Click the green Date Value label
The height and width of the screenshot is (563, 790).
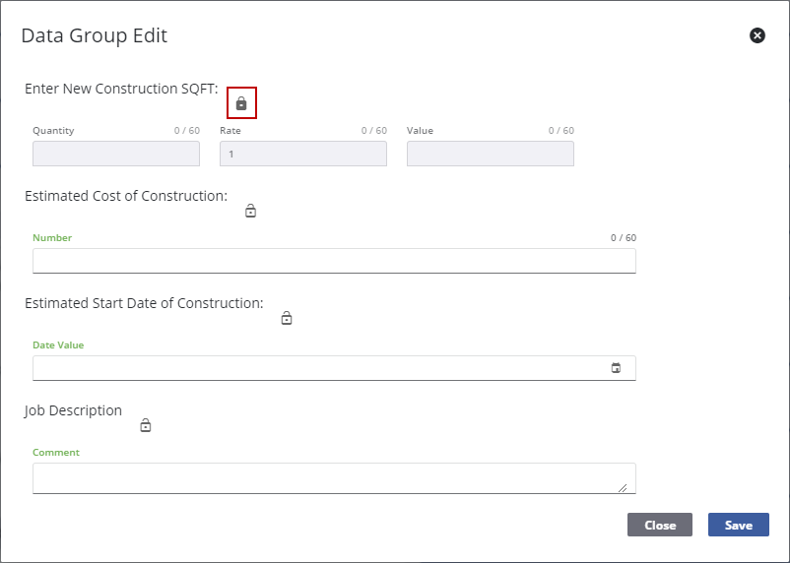click(x=58, y=345)
